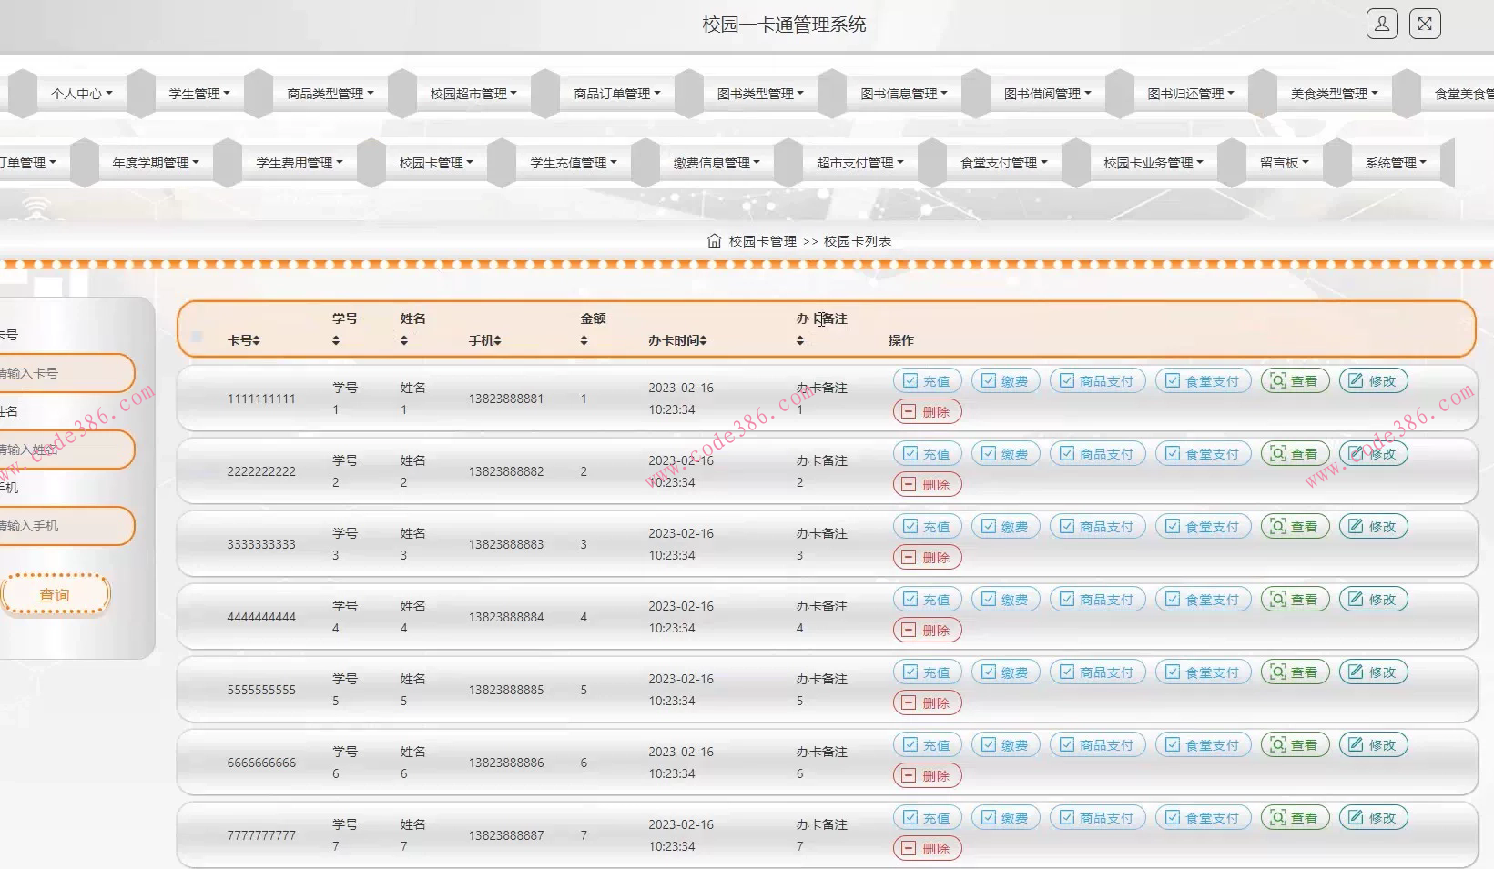This screenshot has height=869, width=1494.
Task: Click 查看 for card 4444444444
Action: coord(1295,600)
